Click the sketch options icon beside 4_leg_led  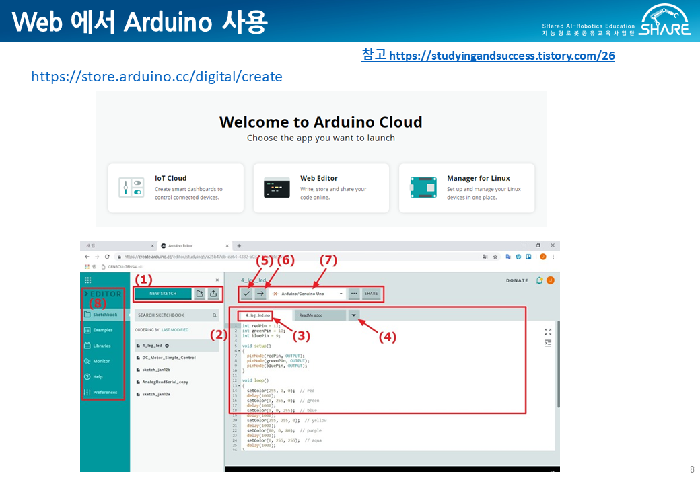pos(167,346)
